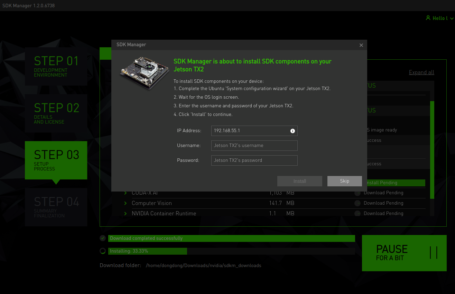Click the pending status icon for Computer Vision
This screenshot has width=455, height=294.
point(357,203)
